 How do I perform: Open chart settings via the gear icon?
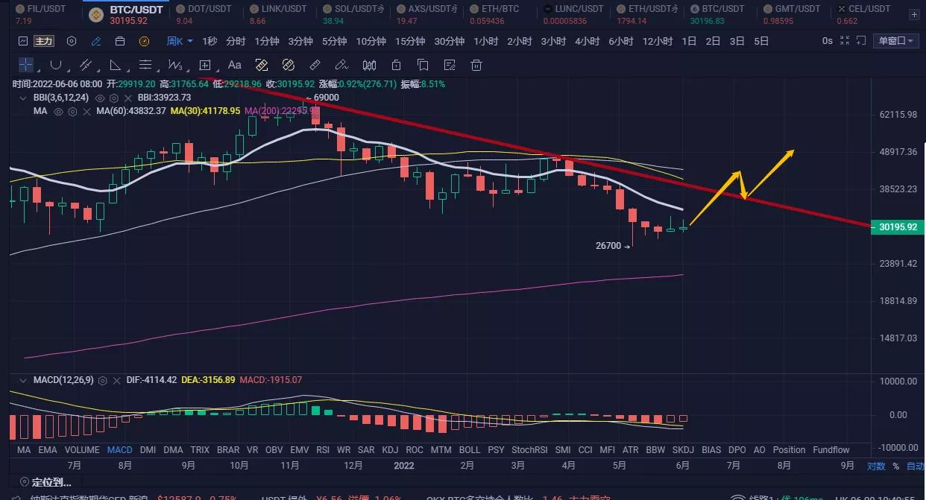tap(72, 41)
